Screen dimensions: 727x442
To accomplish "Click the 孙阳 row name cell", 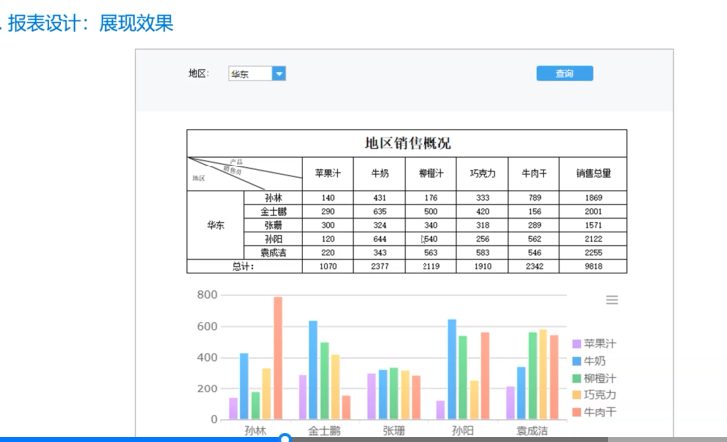I will [x=273, y=239].
